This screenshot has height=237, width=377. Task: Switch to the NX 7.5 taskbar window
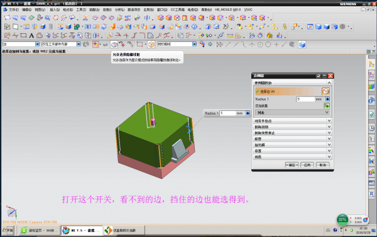click(82, 230)
